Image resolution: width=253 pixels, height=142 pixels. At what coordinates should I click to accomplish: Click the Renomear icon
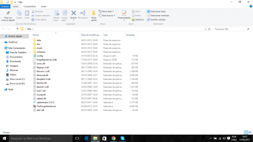tap(83, 15)
